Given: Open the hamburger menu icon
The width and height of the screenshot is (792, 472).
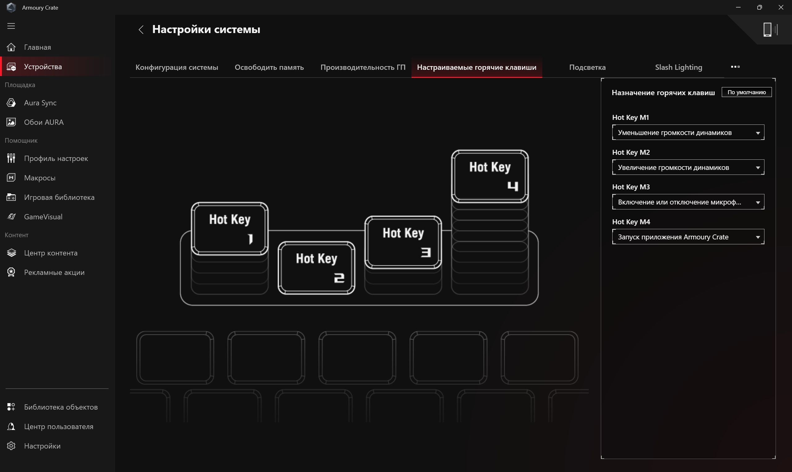Looking at the screenshot, I should [11, 26].
